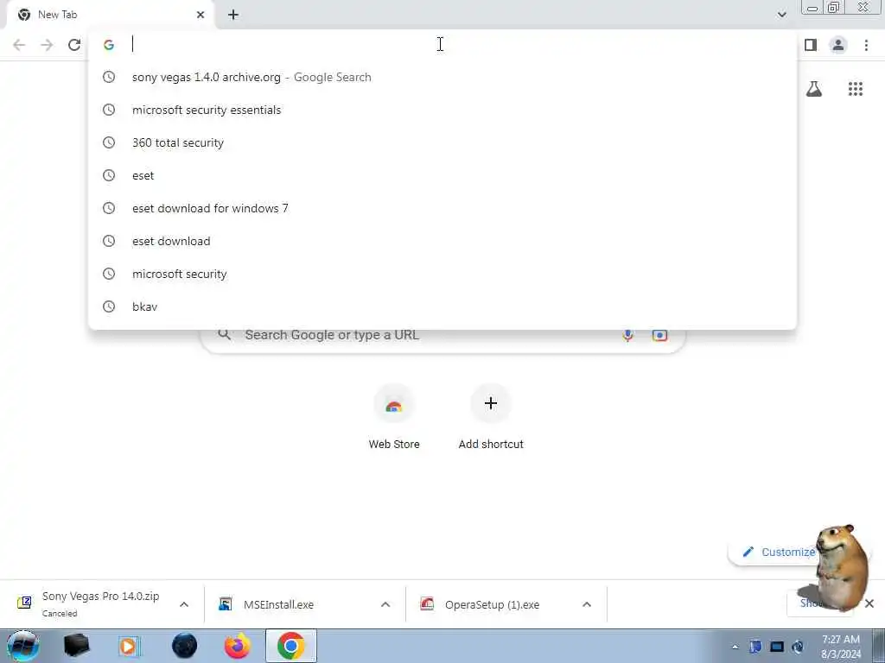The width and height of the screenshot is (885, 663).
Task: Expand options for MSEInstall.exe
Action: click(385, 604)
